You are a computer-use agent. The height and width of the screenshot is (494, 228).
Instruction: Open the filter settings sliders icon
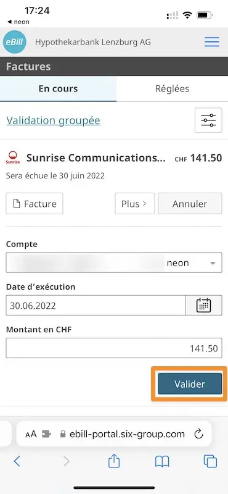coord(208,120)
